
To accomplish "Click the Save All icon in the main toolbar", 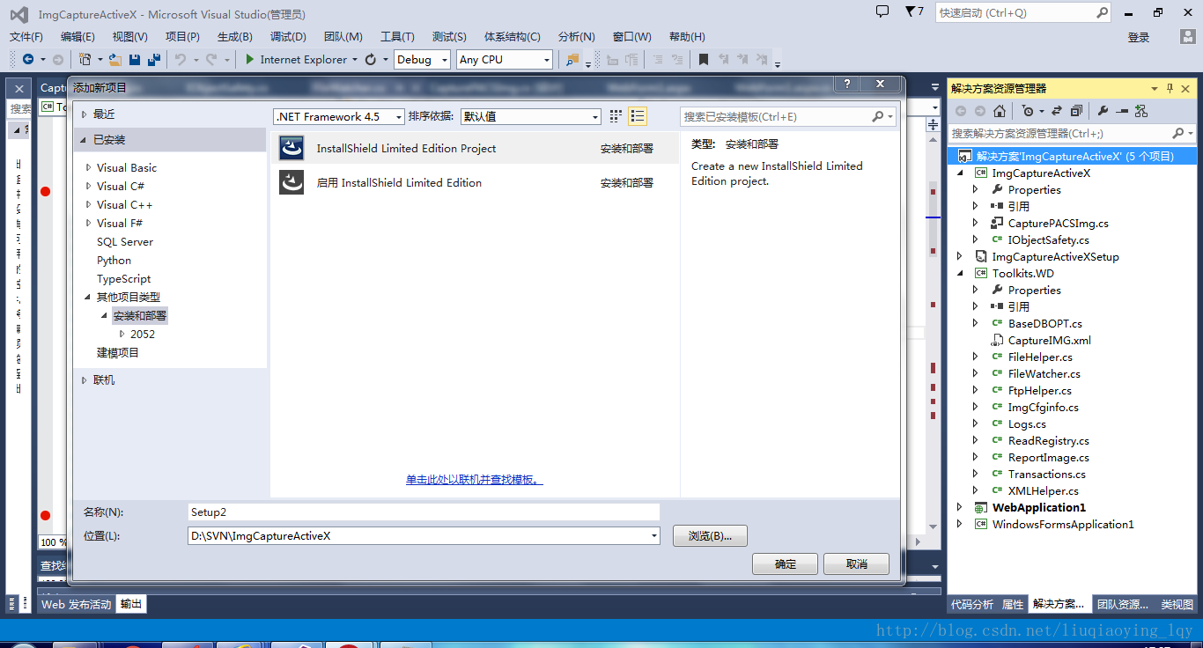I will coord(154,59).
